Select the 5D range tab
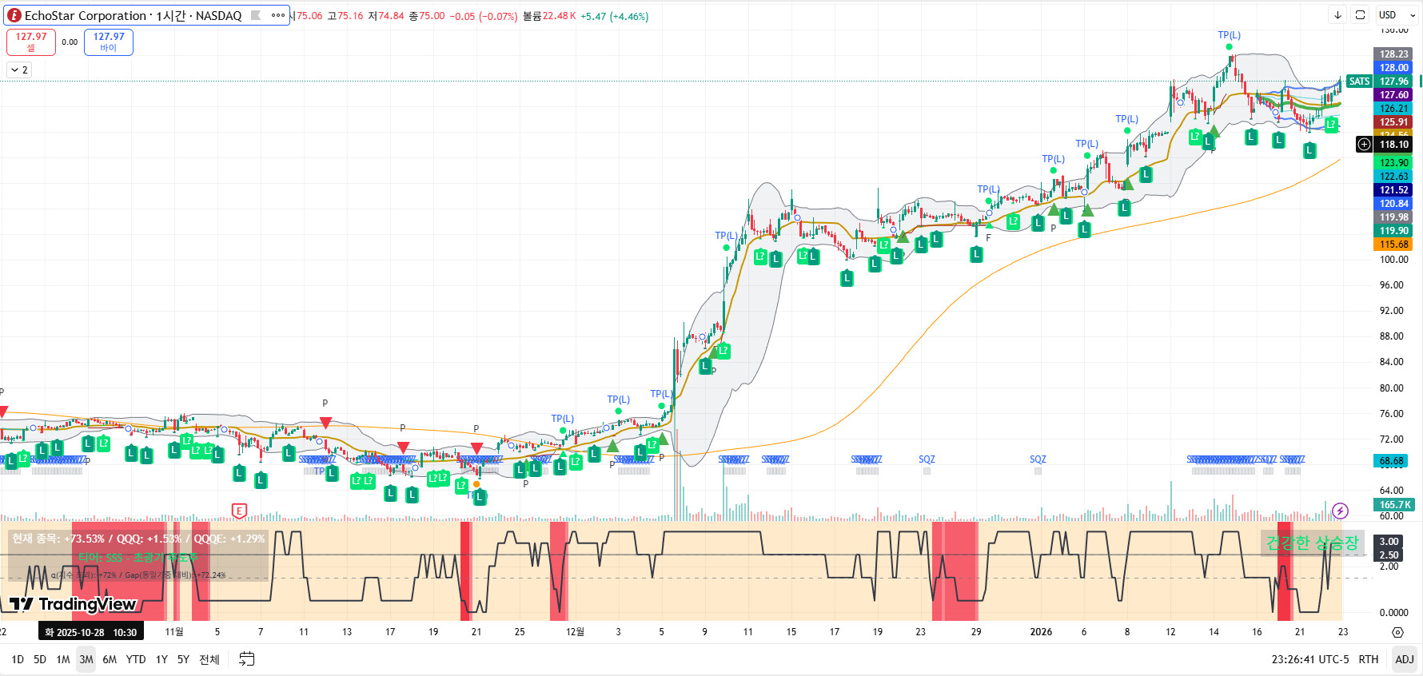 [x=40, y=659]
